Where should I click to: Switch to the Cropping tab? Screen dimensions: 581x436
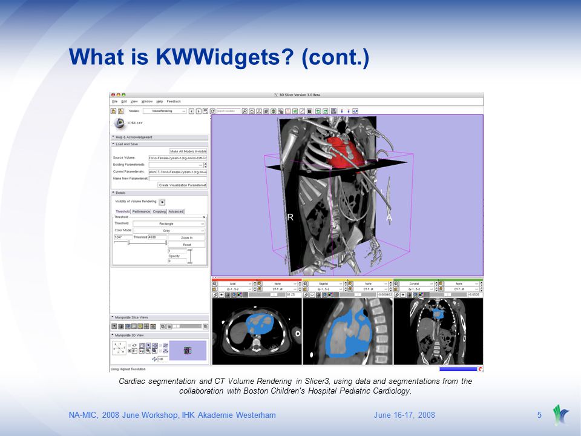point(159,211)
